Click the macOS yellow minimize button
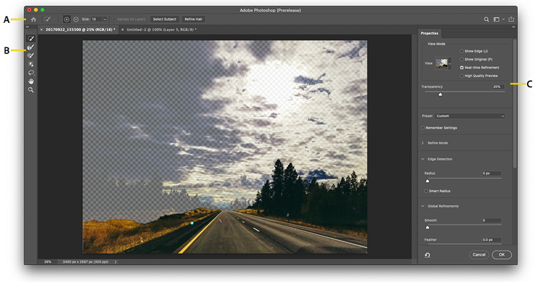 (x=36, y=10)
